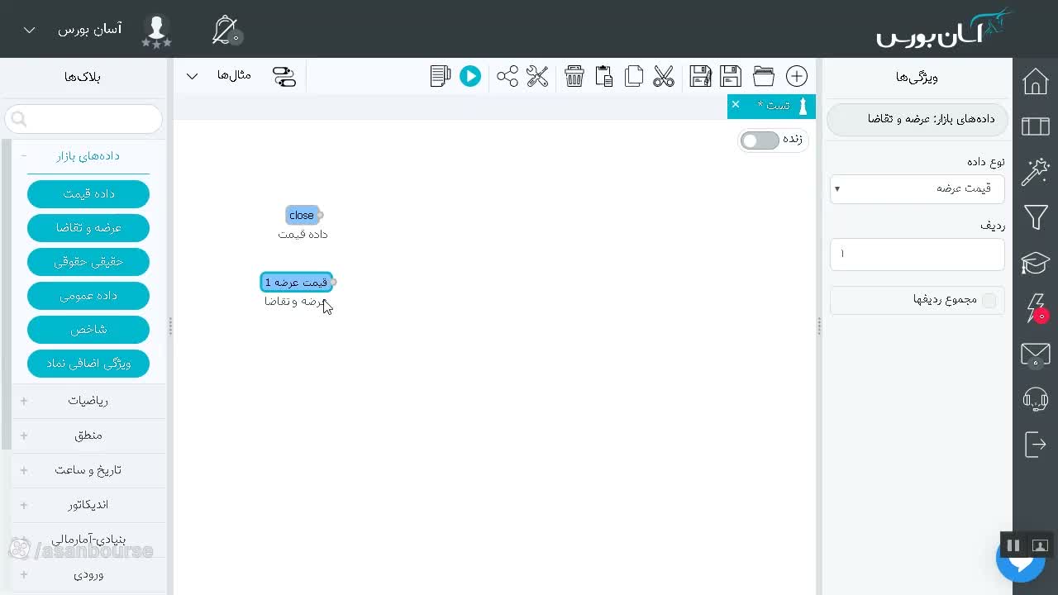This screenshot has height=595, width=1058.
Task: Open file with the folder icon
Action: coord(764,76)
